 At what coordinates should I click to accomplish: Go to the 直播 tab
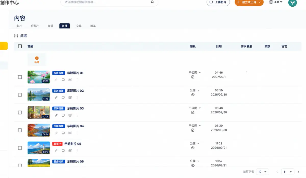point(50,26)
